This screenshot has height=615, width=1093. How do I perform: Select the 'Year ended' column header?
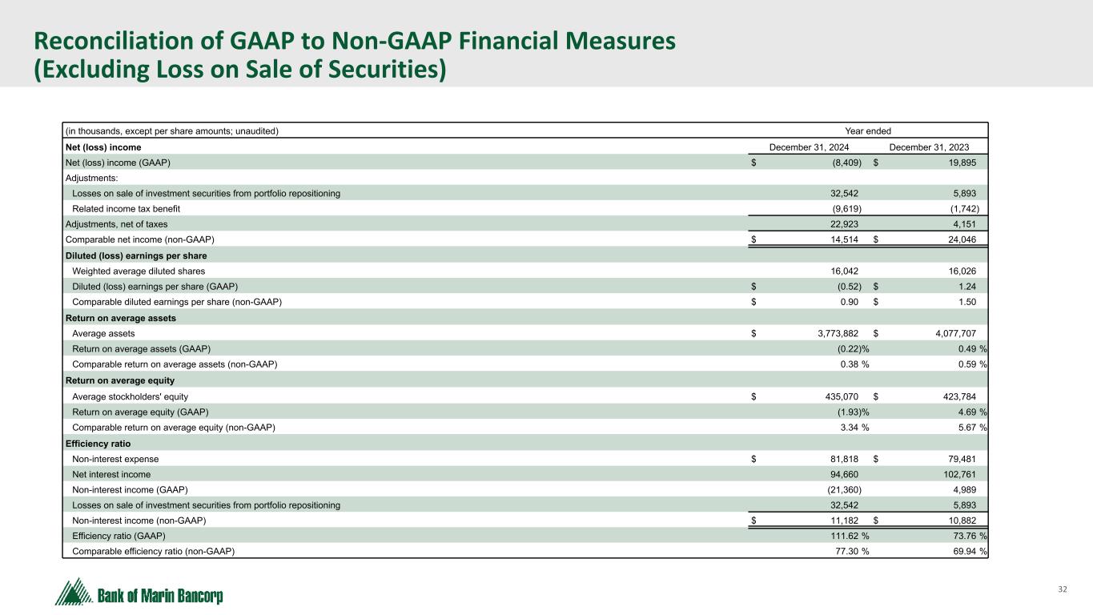[x=868, y=131]
